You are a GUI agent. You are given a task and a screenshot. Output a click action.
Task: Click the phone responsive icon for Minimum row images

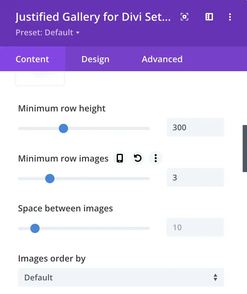pyautogui.click(x=120, y=158)
